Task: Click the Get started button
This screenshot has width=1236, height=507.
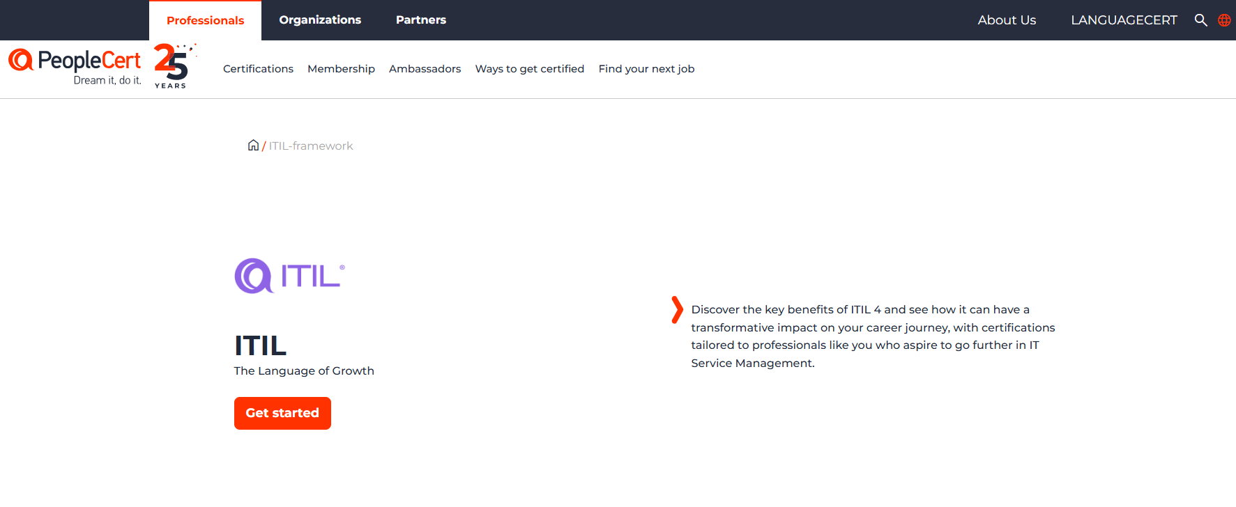Action: pyautogui.click(x=282, y=413)
